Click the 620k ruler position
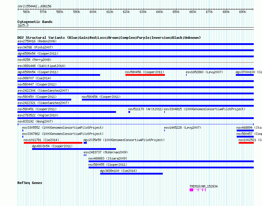Image resolution: width=262 pixels, height=206 pixels. pos(127,12)
